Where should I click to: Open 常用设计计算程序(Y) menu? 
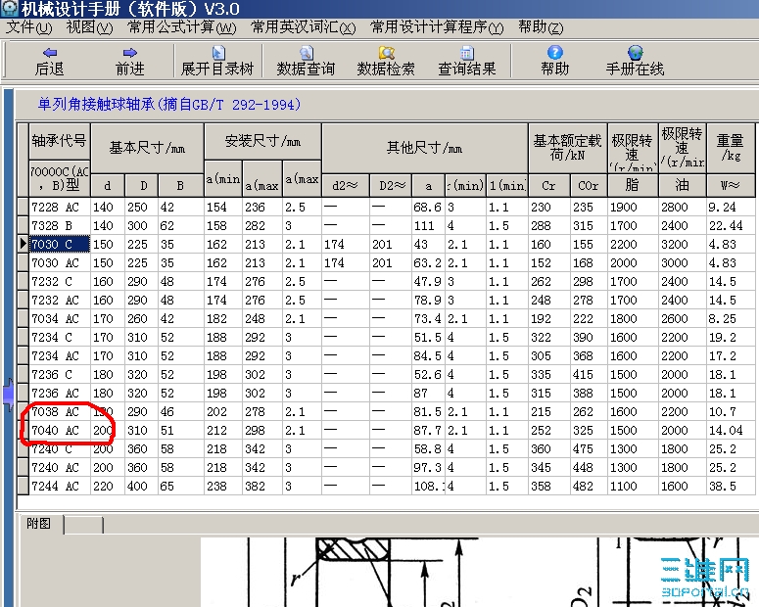437,27
